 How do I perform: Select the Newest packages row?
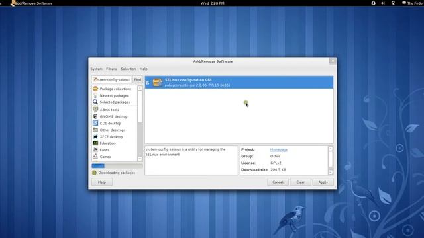[115, 95]
